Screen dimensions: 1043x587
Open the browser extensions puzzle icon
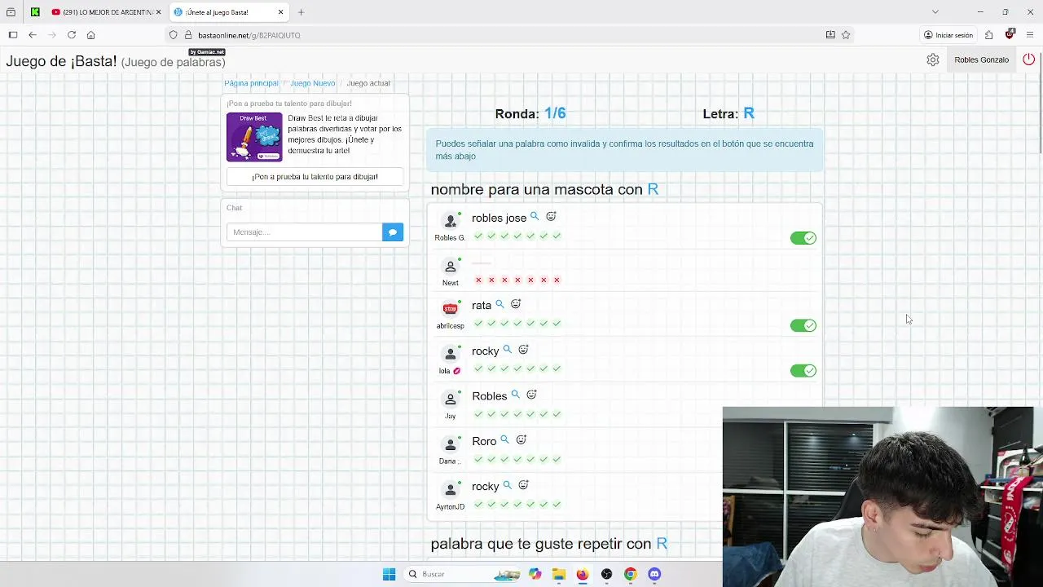(x=988, y=35)
